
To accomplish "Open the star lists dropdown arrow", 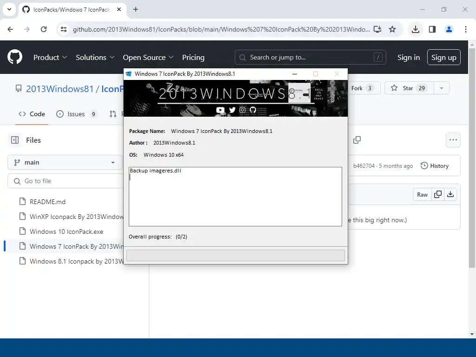I will click(442, 88).
